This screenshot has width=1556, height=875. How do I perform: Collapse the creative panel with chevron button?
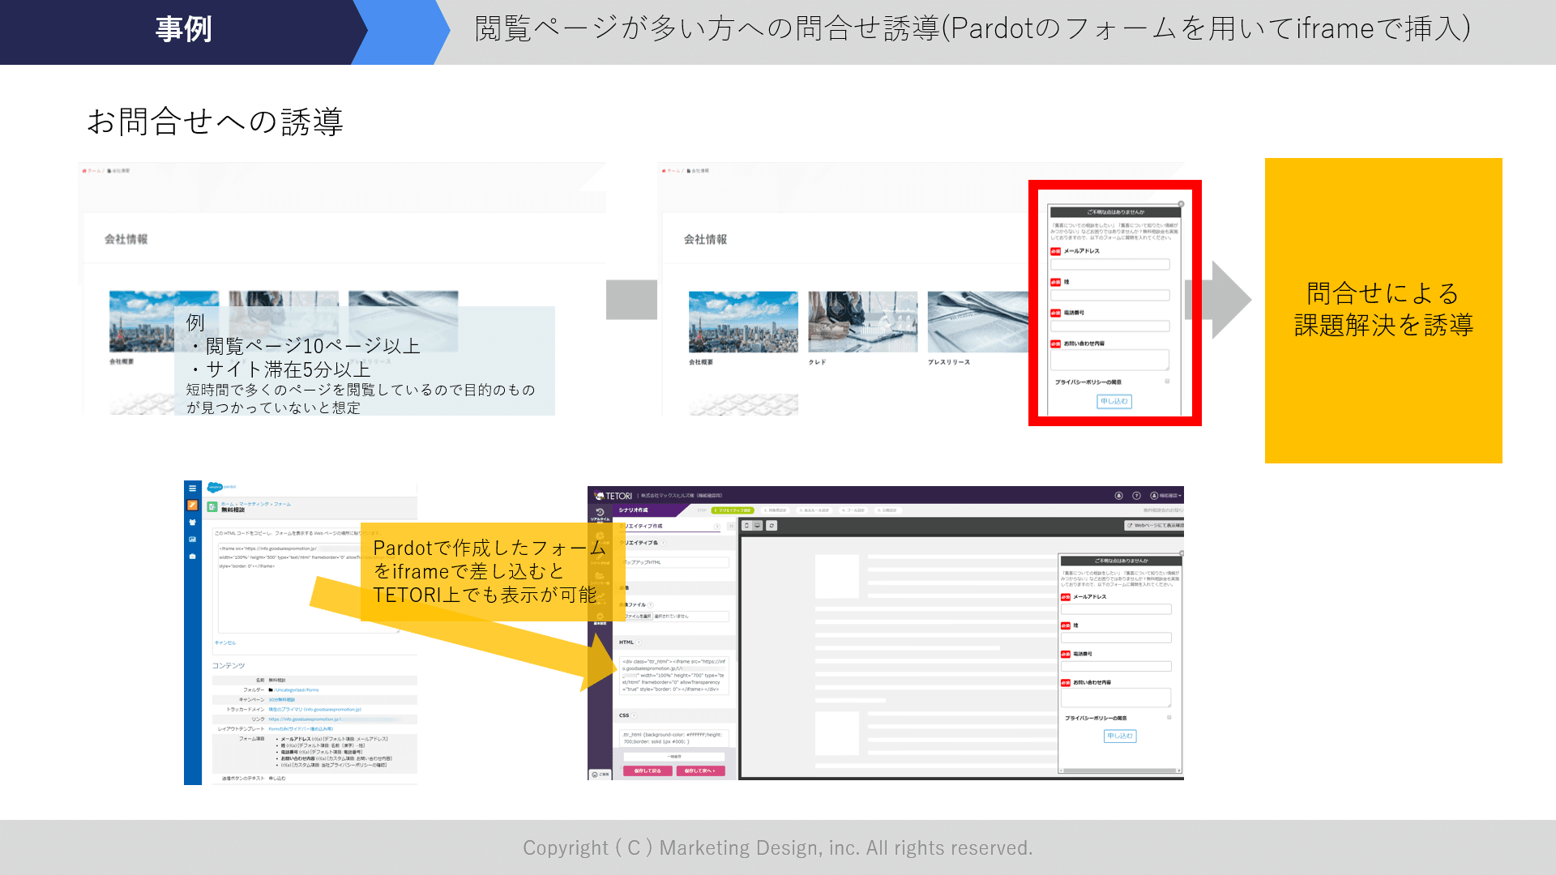point(731,526)
